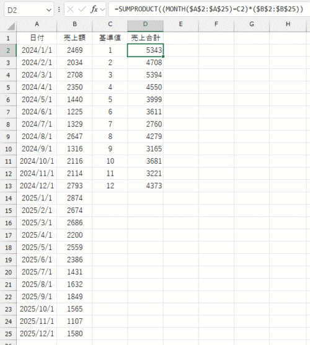The width and height of the screenshot is (310, 345).
Task: Select cell containing date 2024/6/1
Action: pos(37,112)
